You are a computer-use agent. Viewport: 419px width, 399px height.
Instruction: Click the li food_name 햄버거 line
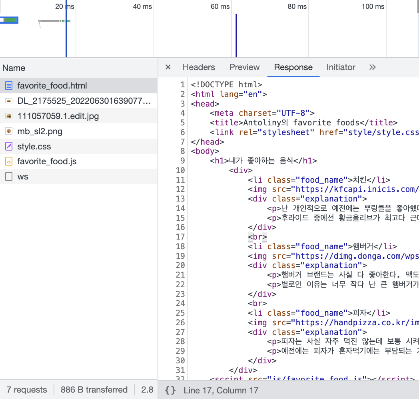(322, 246)
